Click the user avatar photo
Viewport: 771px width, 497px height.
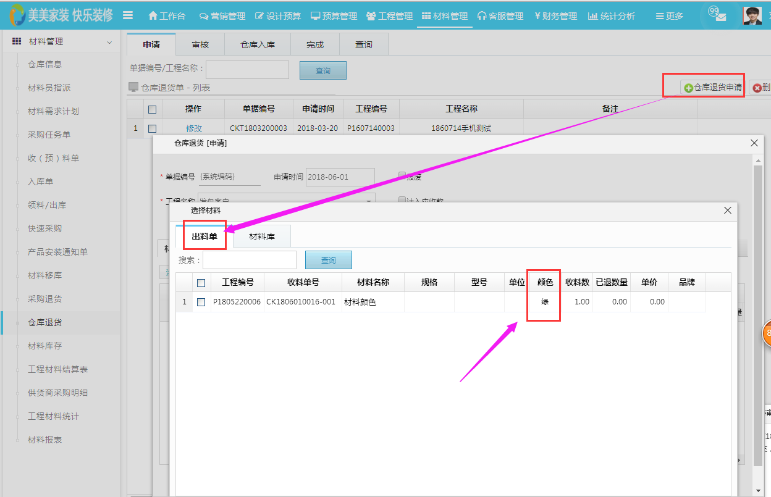(752, 15)
